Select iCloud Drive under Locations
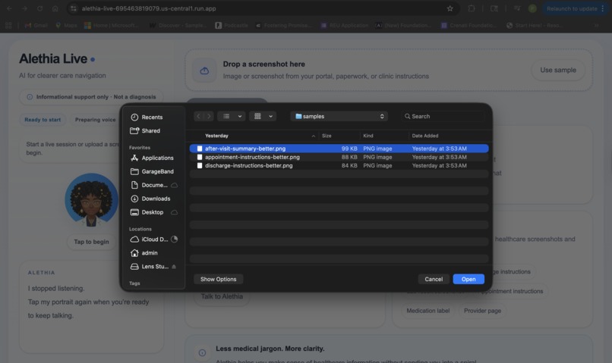The width and height of the screenshot is (612, 363). pyautogui.click(x=155, y=239)
